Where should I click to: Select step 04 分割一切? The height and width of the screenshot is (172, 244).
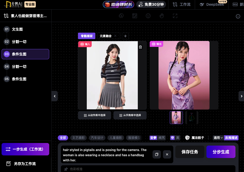click(19, 67)
